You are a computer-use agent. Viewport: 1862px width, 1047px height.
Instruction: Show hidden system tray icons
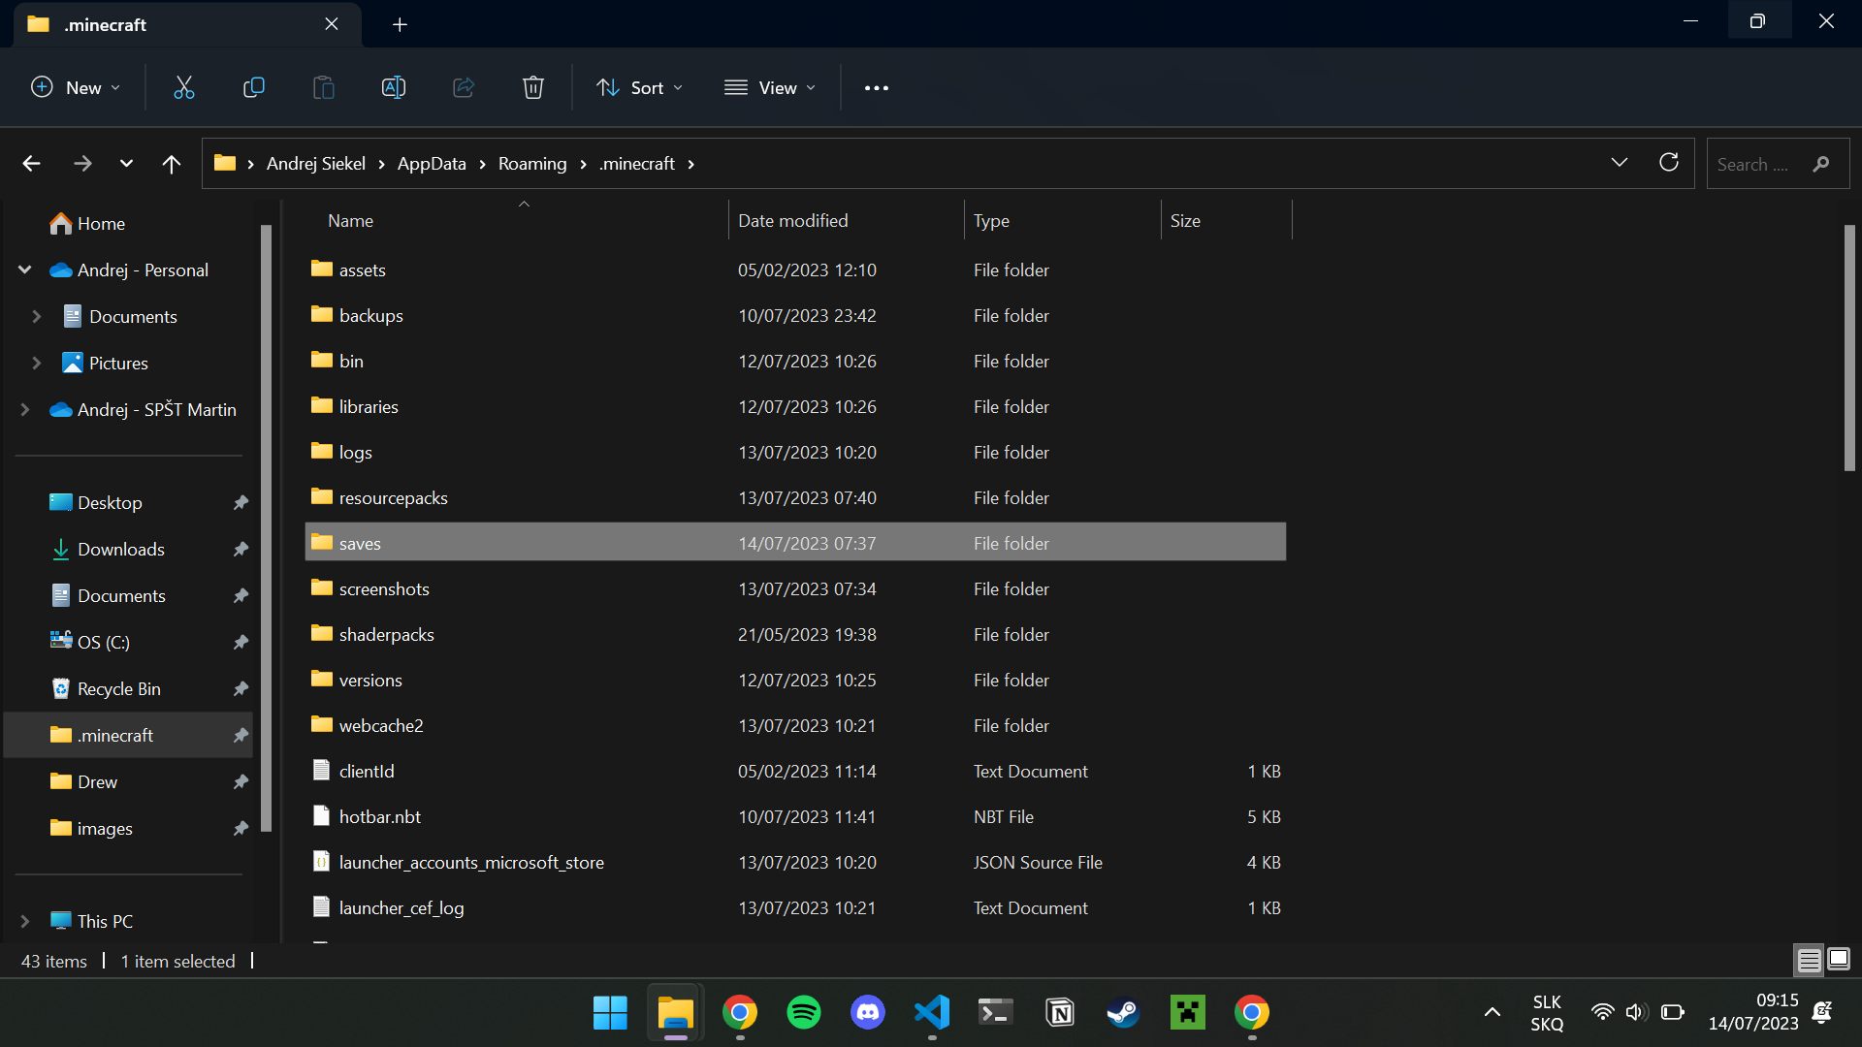[x=1493, y=1013]
